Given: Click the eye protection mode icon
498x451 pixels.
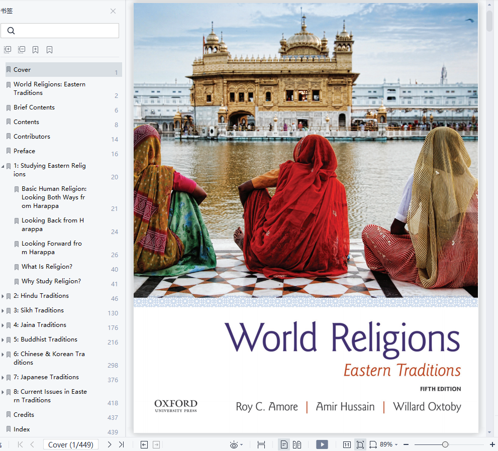Looking at the screenshot, I should 234,444.
